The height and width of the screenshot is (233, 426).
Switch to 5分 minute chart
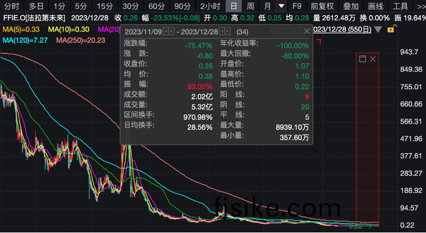[81, 7]
